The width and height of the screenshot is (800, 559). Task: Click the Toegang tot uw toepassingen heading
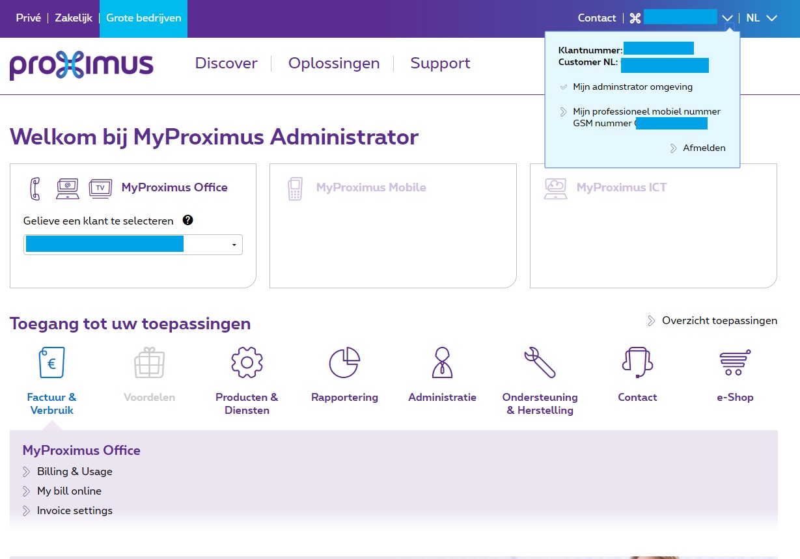coord(130,324)
